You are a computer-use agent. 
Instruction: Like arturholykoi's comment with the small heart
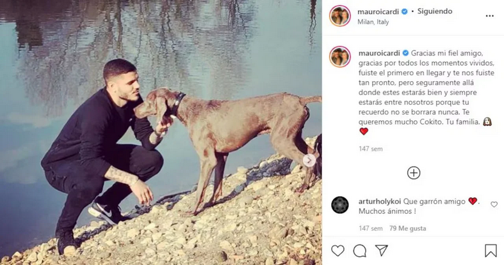tap(494, 204)
